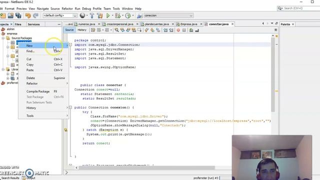Click the Find Selection magnifier icon
Image resolution: width=320 pixels, height=180 pixels.
pyautogui.click(x=116, y=30)
